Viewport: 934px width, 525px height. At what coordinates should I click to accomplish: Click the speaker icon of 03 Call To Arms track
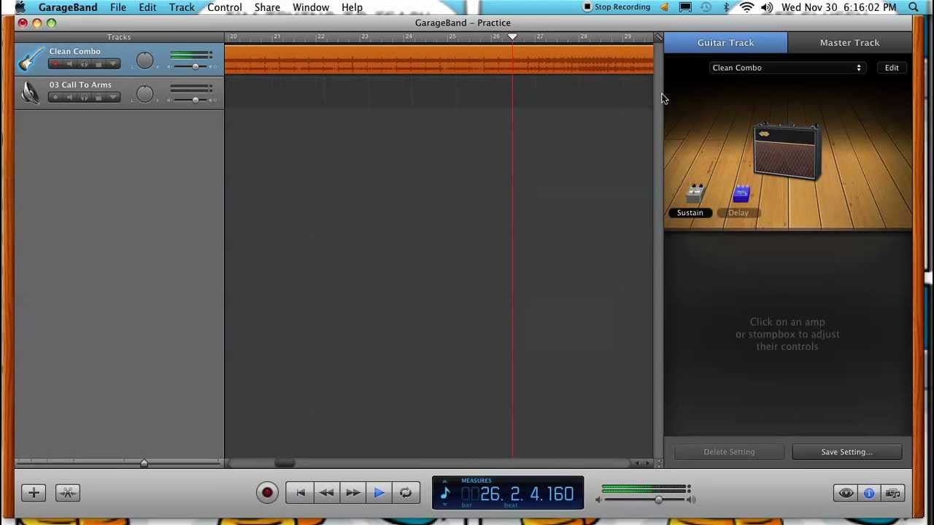tap(31, 93)
